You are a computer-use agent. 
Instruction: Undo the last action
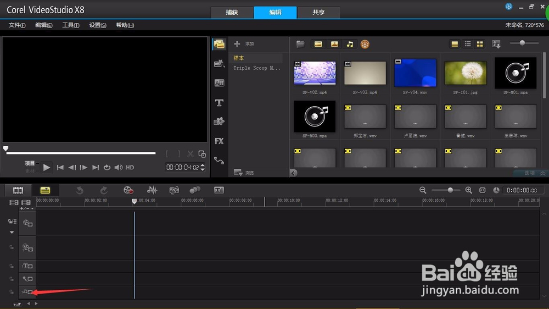pyautogui.click(x=80, y=190)
